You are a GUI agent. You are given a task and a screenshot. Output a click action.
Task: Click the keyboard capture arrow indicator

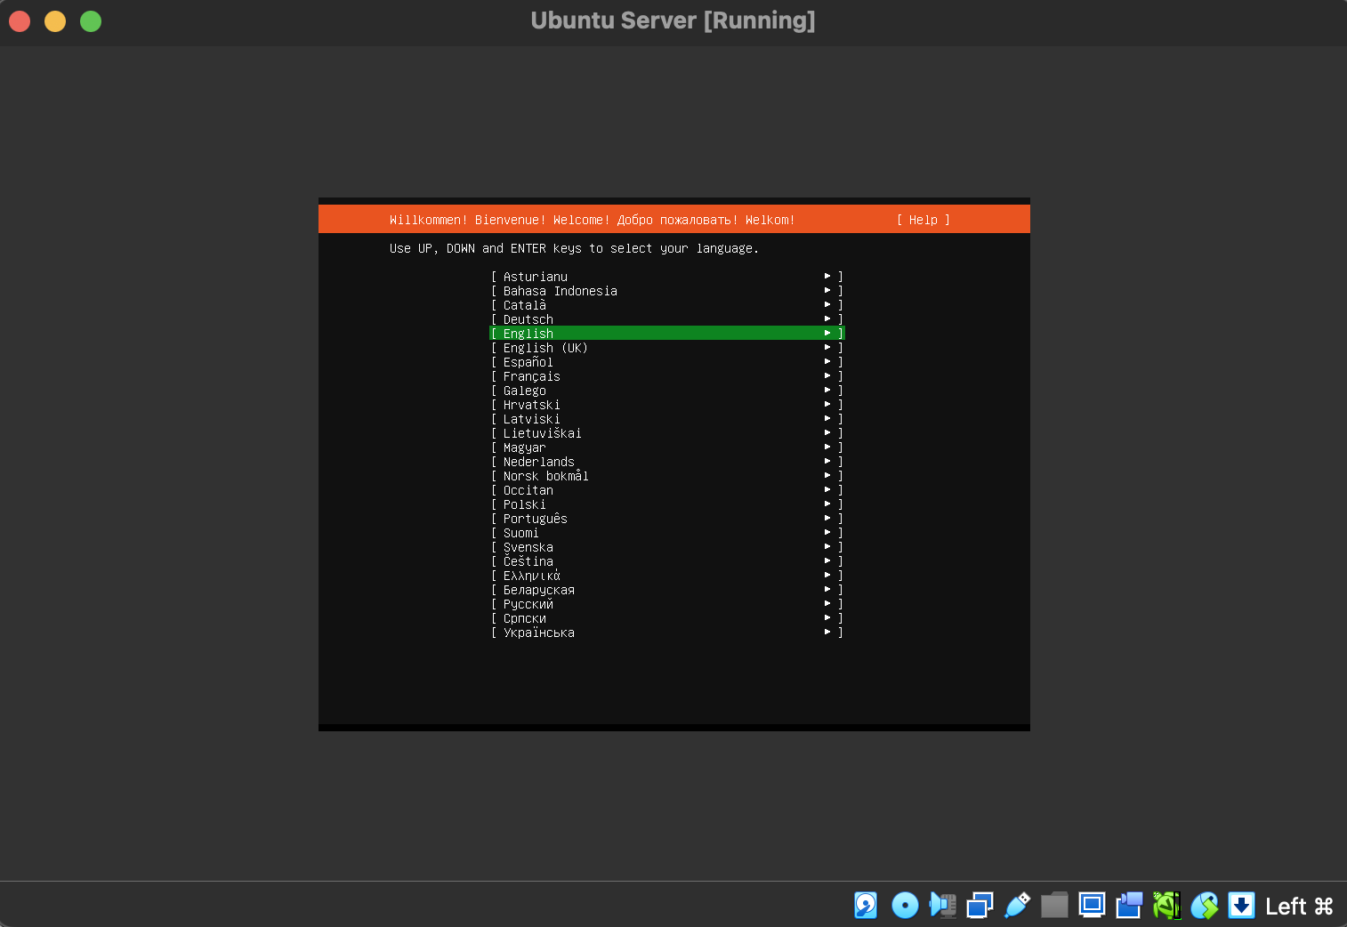[x=1241, y=906]
